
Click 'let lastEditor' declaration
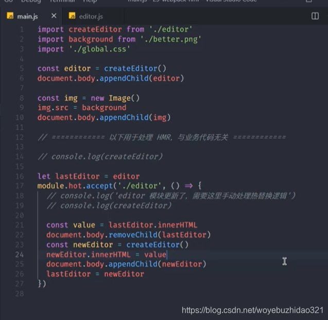point(68,176)
